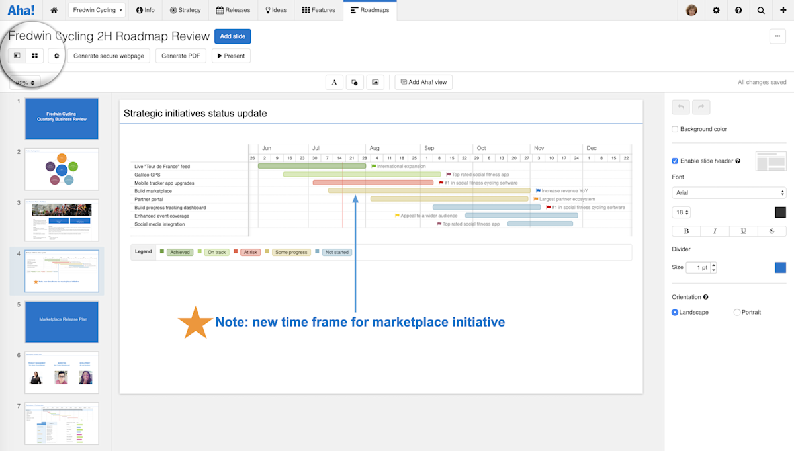The width and height of the screenshot is (794, 451).
Task: Click the Add slide button
Action: point(233,36)
